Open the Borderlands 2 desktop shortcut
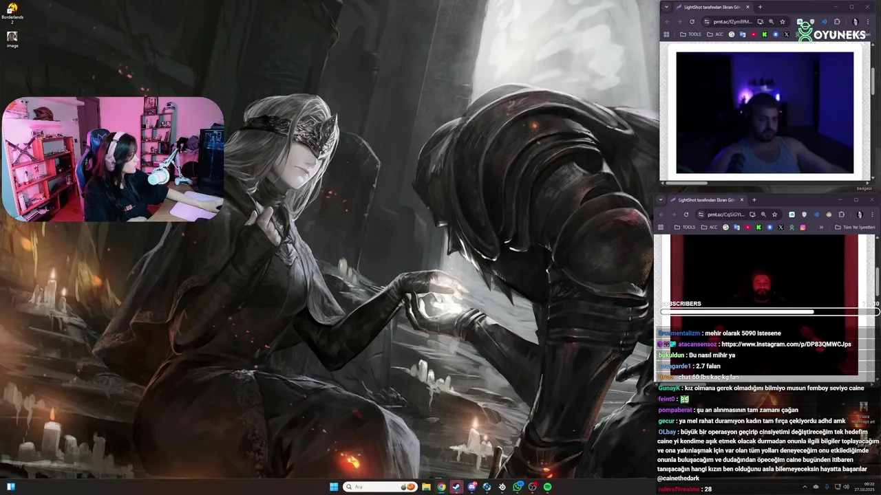 click(x=12, y=13)
